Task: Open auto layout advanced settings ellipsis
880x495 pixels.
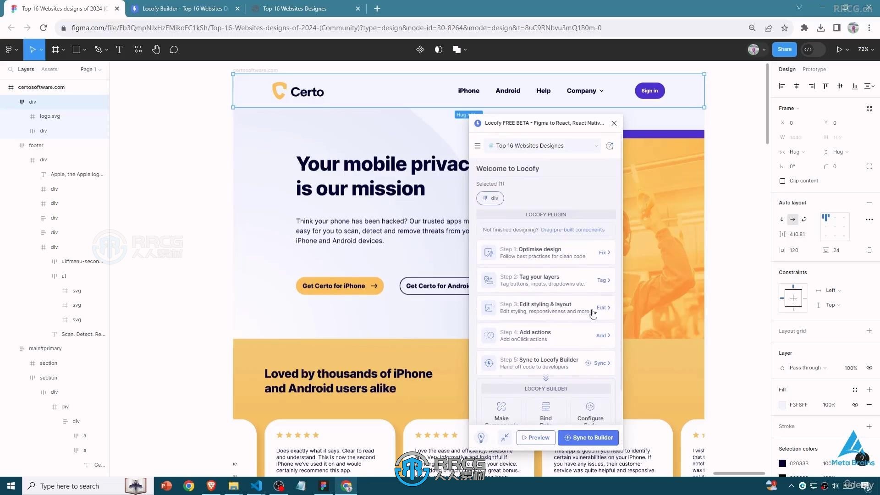Action: point(869,220)
